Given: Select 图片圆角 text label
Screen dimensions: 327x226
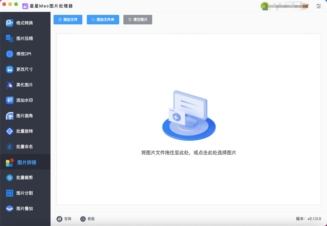Looking at the screenshot, I should (25, 116).
